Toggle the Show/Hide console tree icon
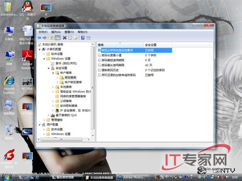This screenshot has width=242, height=181. (58, 38)
